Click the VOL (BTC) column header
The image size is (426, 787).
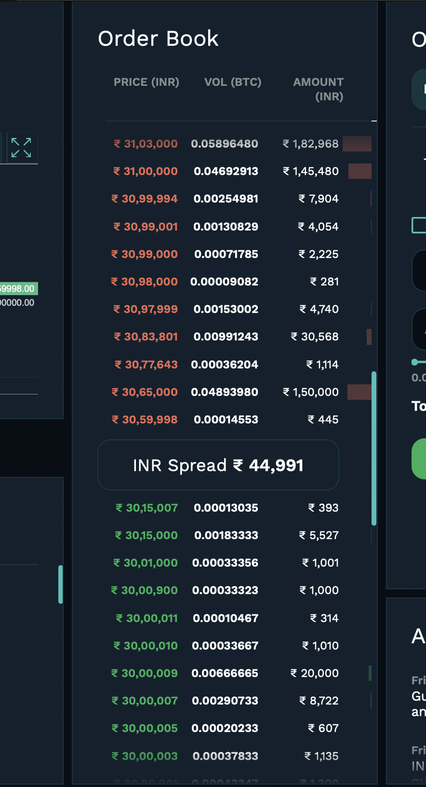click(x=233, y=82)
